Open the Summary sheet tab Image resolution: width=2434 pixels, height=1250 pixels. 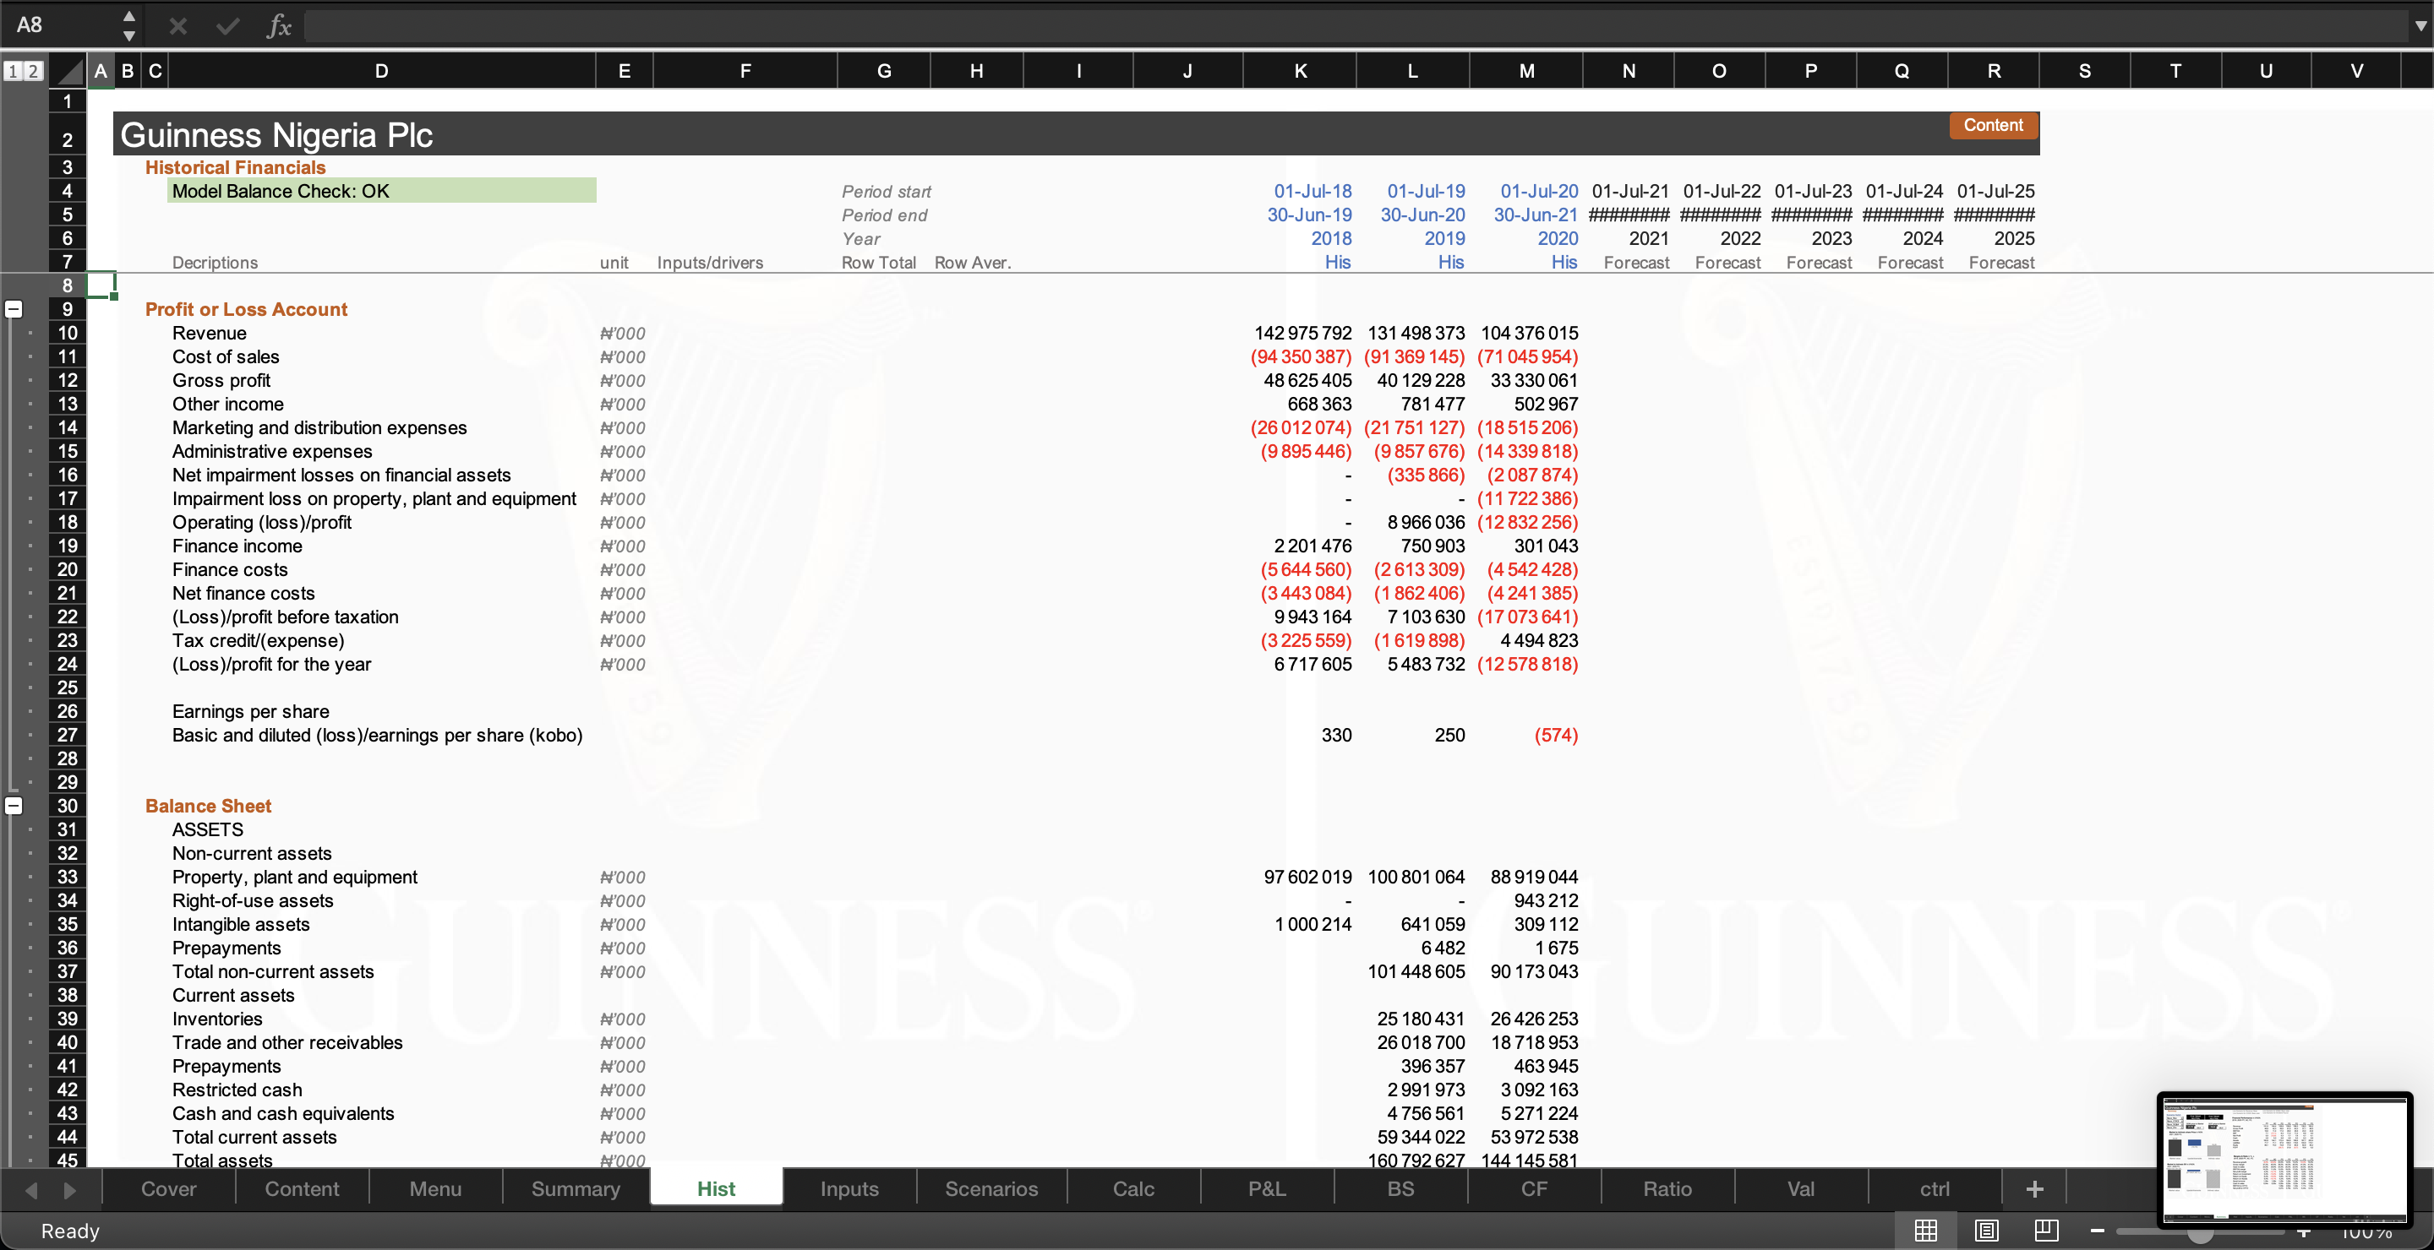(576, 1188)
